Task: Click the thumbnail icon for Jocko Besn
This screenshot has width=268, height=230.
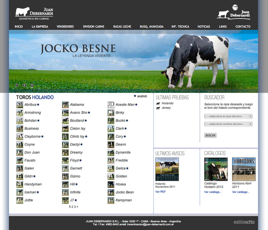Action: pos(111,193)
